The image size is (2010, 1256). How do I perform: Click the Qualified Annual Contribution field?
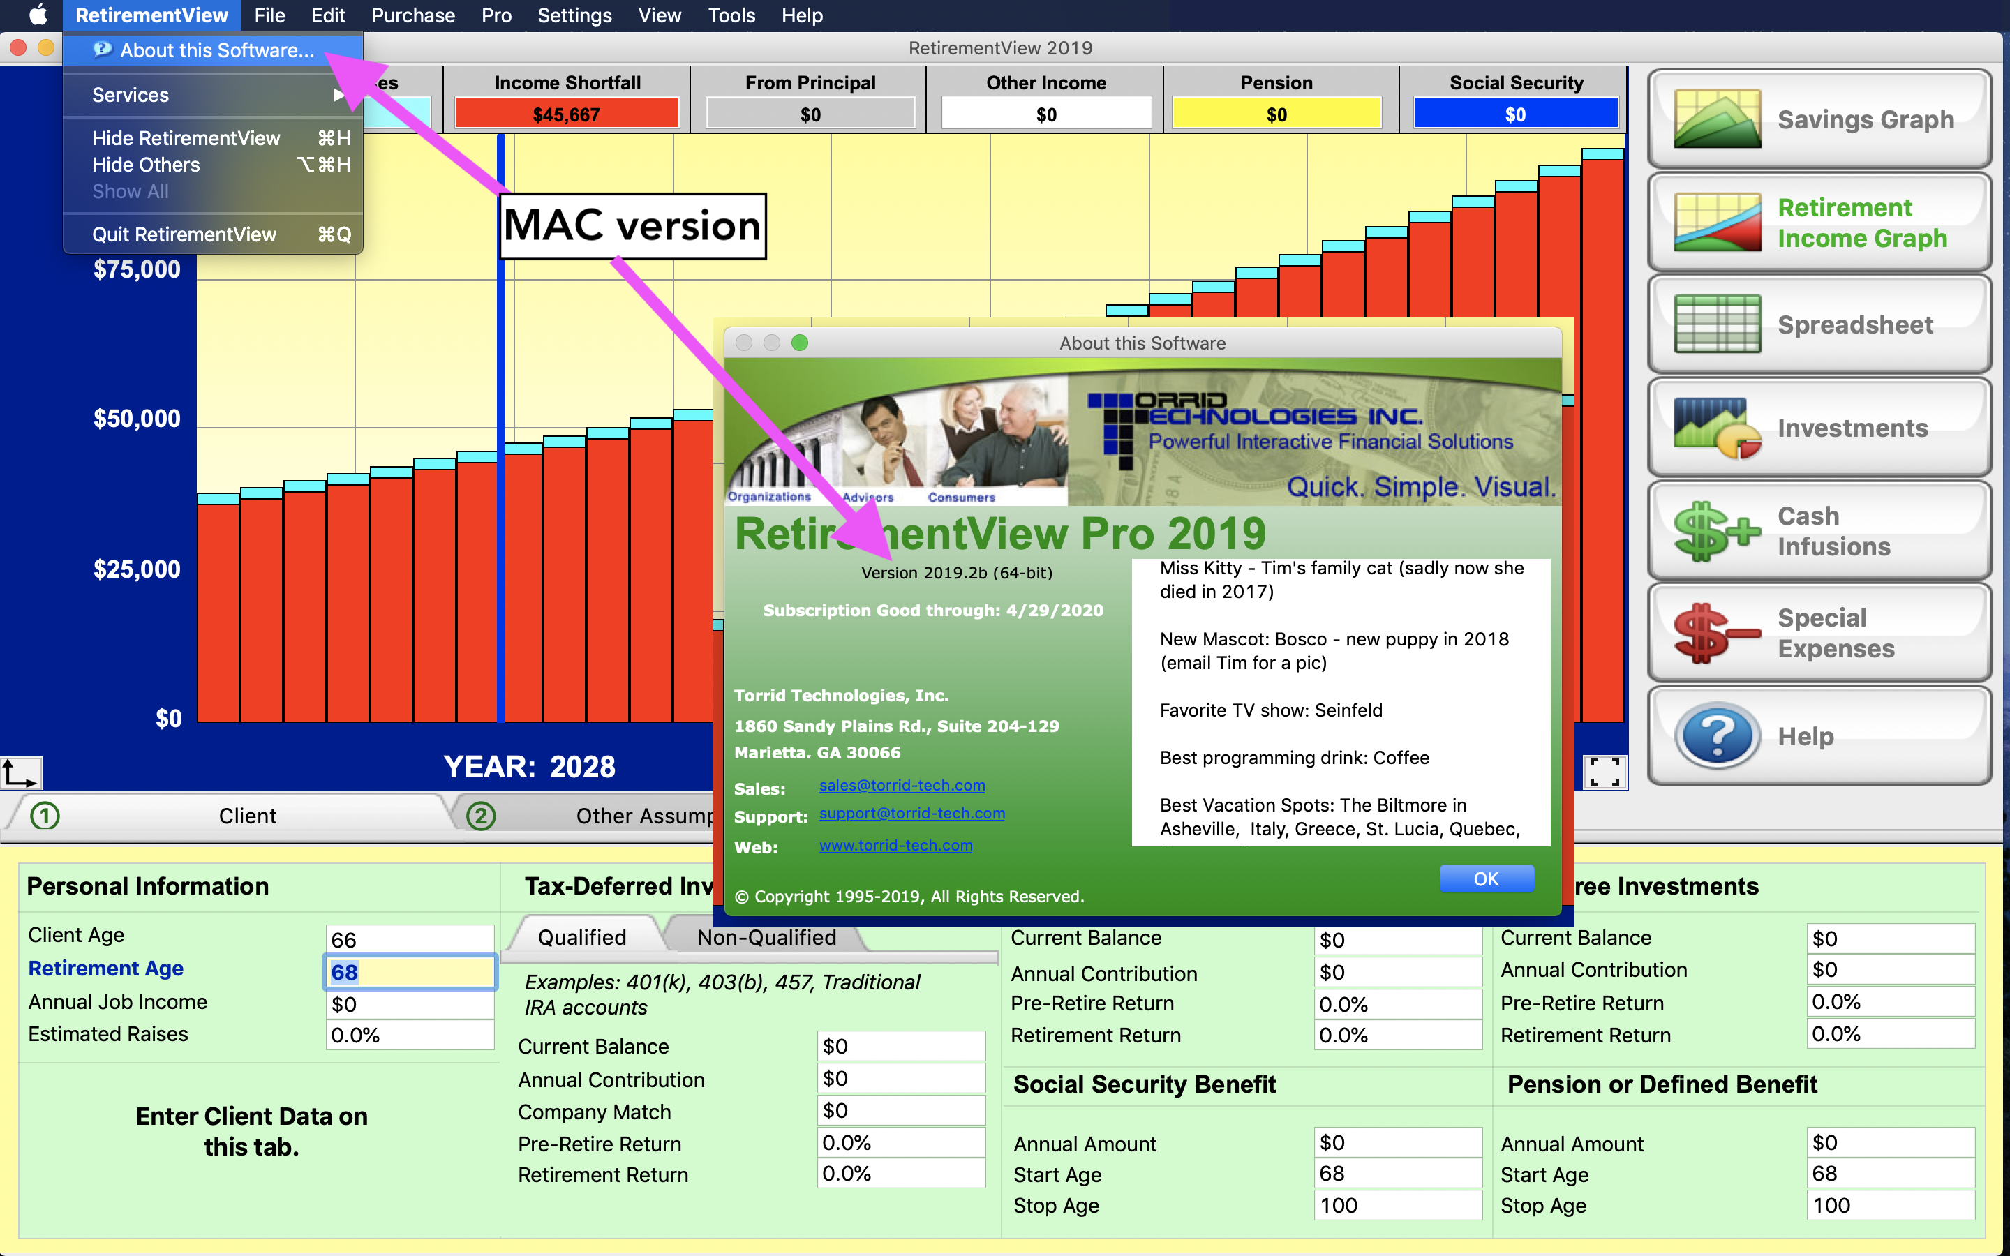[901, 1078]
